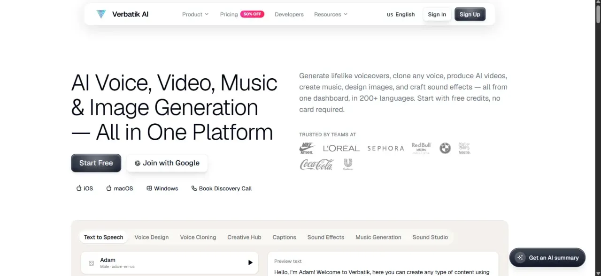Click the Sign In button
Viewport: 601px width, 276px height.
pyautogui.click(x=437, y=15)
